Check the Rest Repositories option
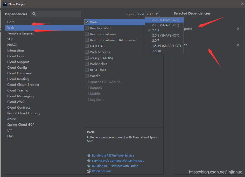The image size is (245, 177). pyautogui.click(x=87, y=34)
